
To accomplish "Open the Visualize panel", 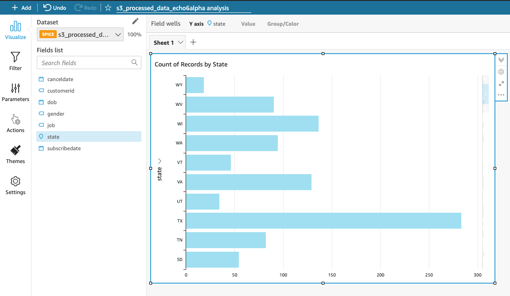I will pyautogui.click(x=16, y=31).
